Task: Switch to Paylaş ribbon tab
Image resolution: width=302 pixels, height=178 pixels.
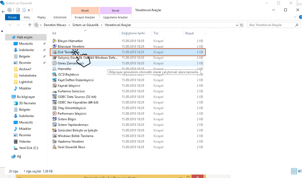Action: pyautogui.click(x=42, y=17)
